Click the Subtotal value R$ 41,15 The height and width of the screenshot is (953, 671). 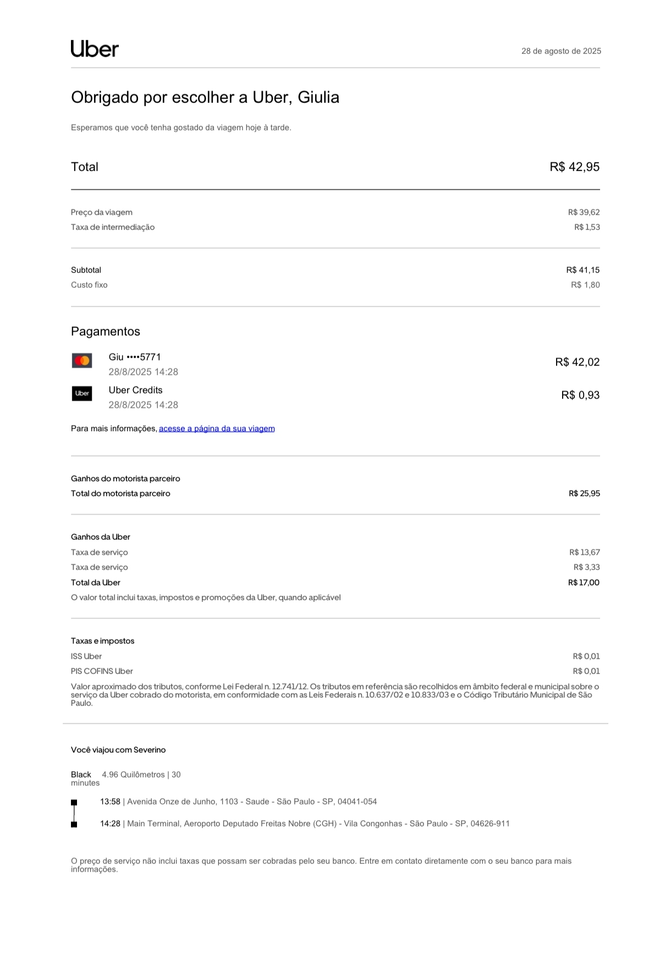(582, 270)
